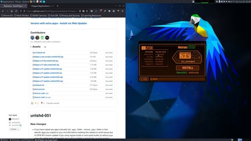Open the Parrot OS bookmarks folder
Image resolution: width=251 pixels, height=141 pixels.
7,16
